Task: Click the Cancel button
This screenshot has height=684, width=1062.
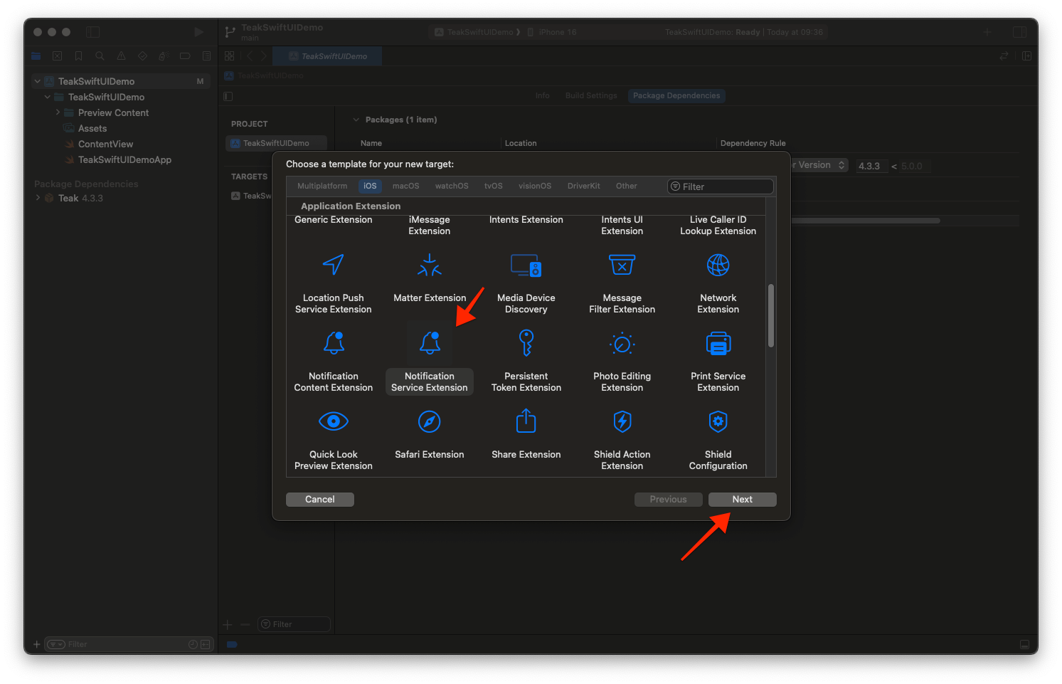Action: pos(320,499)
